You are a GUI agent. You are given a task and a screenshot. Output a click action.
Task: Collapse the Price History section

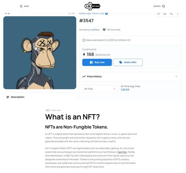[176, 77]
